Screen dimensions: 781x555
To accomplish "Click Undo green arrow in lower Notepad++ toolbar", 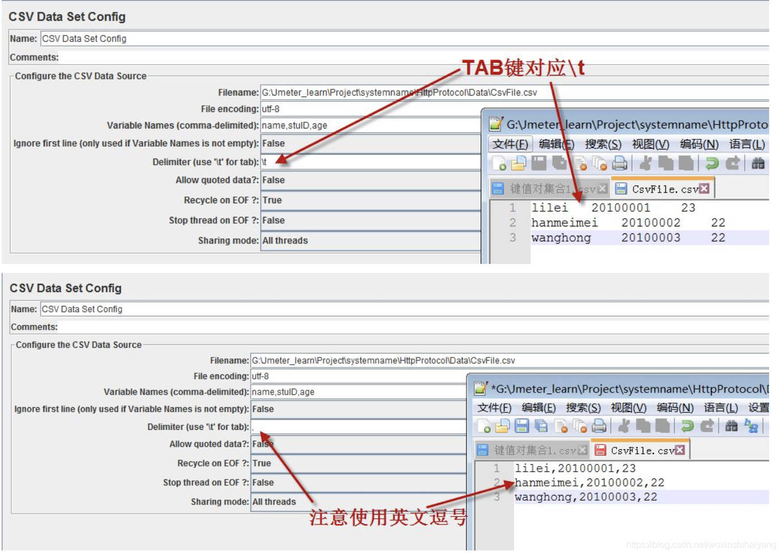I will (x=687, y=426).
